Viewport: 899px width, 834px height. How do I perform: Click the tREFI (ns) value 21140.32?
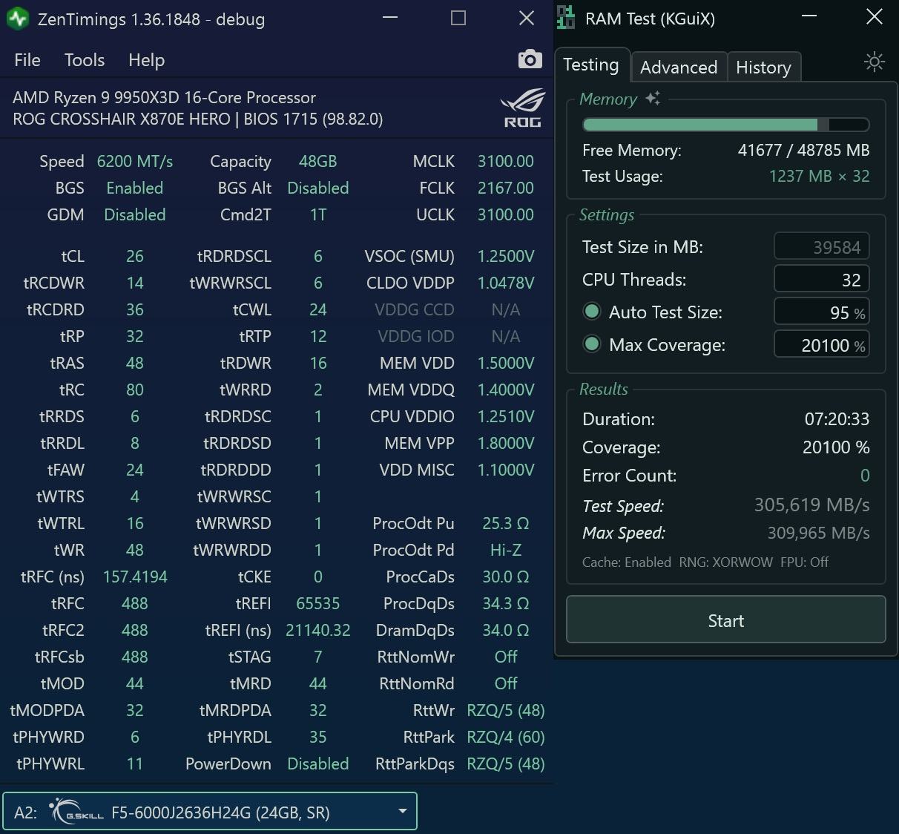click(317, 630)
